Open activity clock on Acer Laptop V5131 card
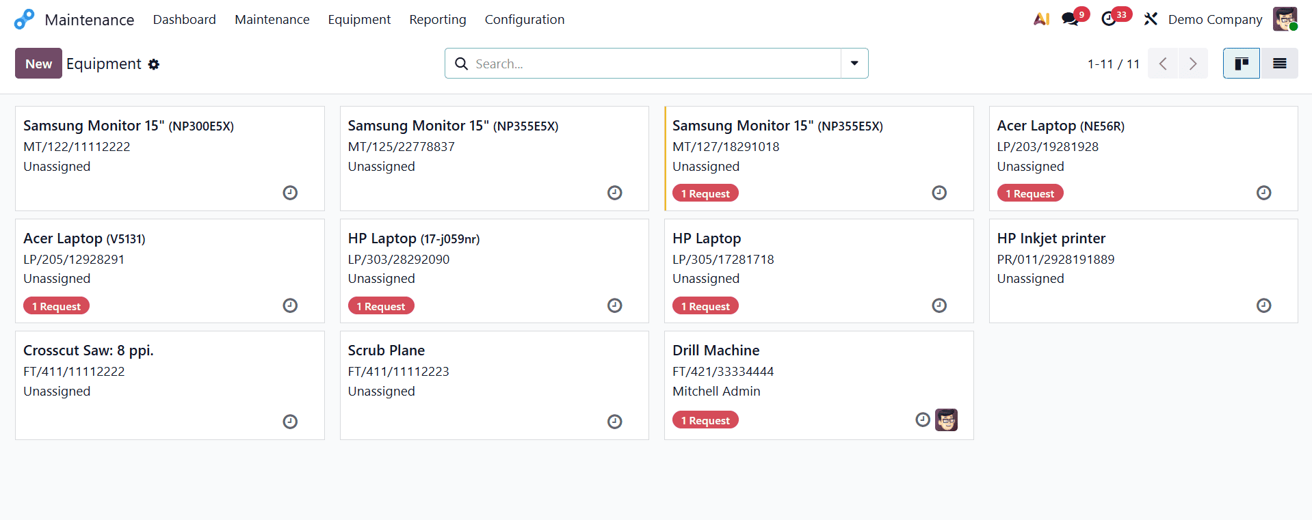This screenshot has width=1312, height=520. tap(290, 305)
